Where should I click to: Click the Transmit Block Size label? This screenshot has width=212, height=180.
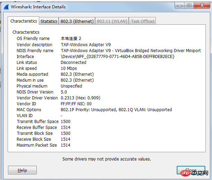[x=35, y=133]
